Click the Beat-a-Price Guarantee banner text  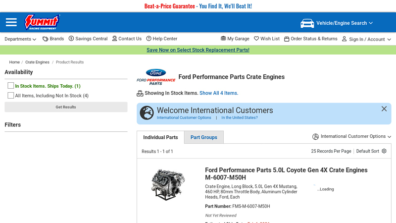(x=198, y=6)
